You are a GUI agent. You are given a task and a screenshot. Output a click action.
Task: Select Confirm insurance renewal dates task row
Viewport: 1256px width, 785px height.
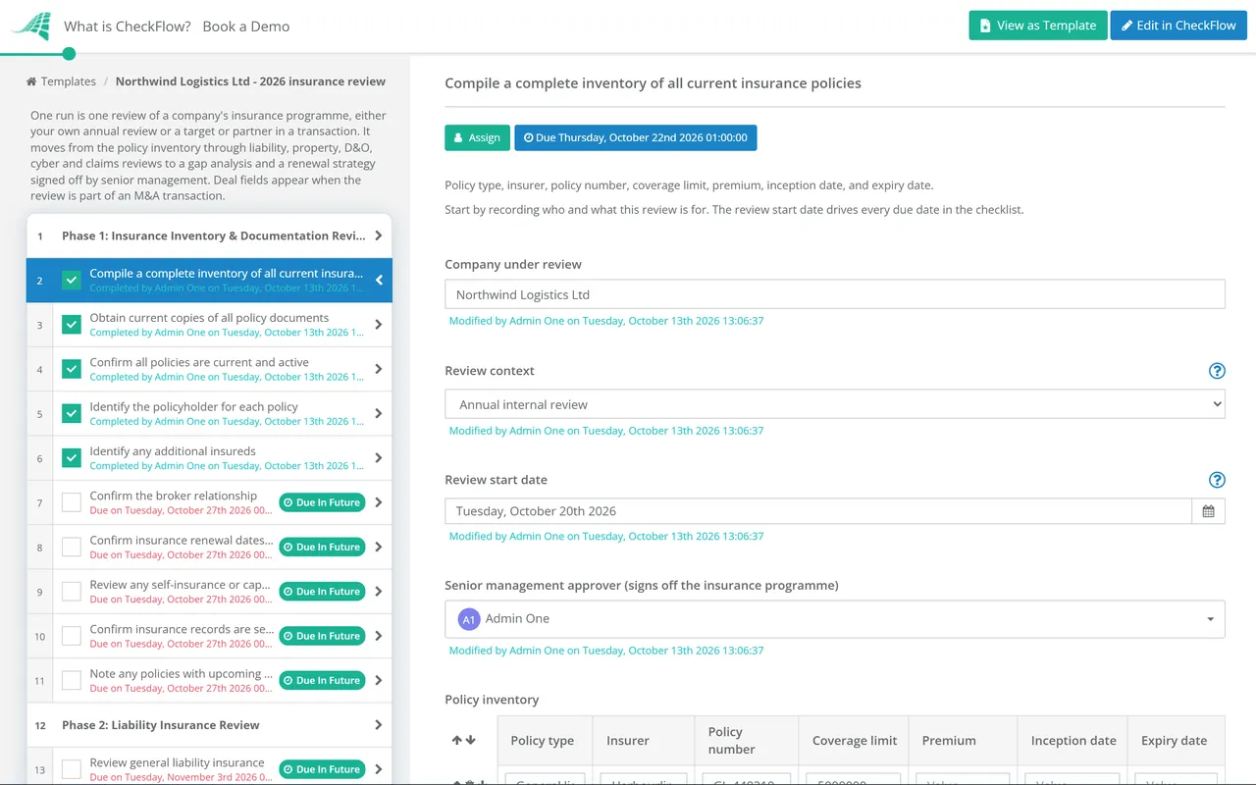[209, 547]
